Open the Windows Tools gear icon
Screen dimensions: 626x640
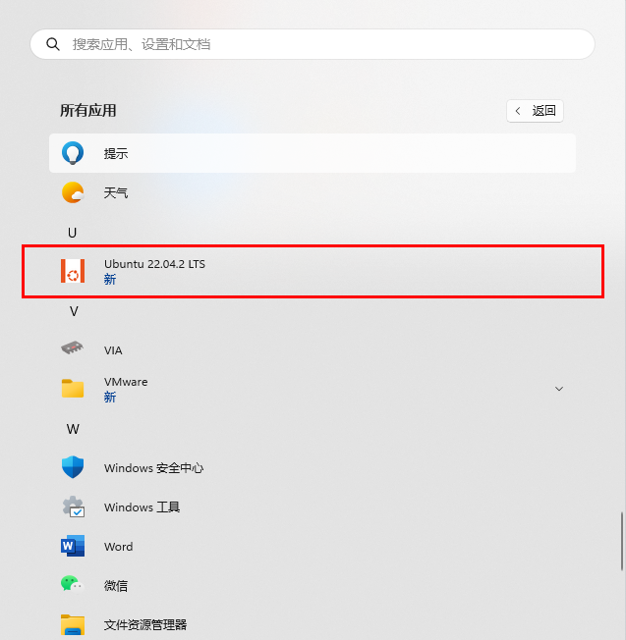tap(73, 507)
